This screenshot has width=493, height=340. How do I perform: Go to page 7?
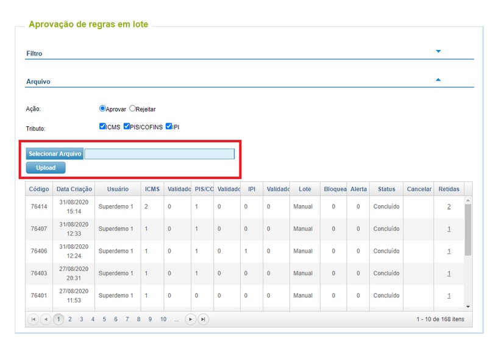pos(127,319)
